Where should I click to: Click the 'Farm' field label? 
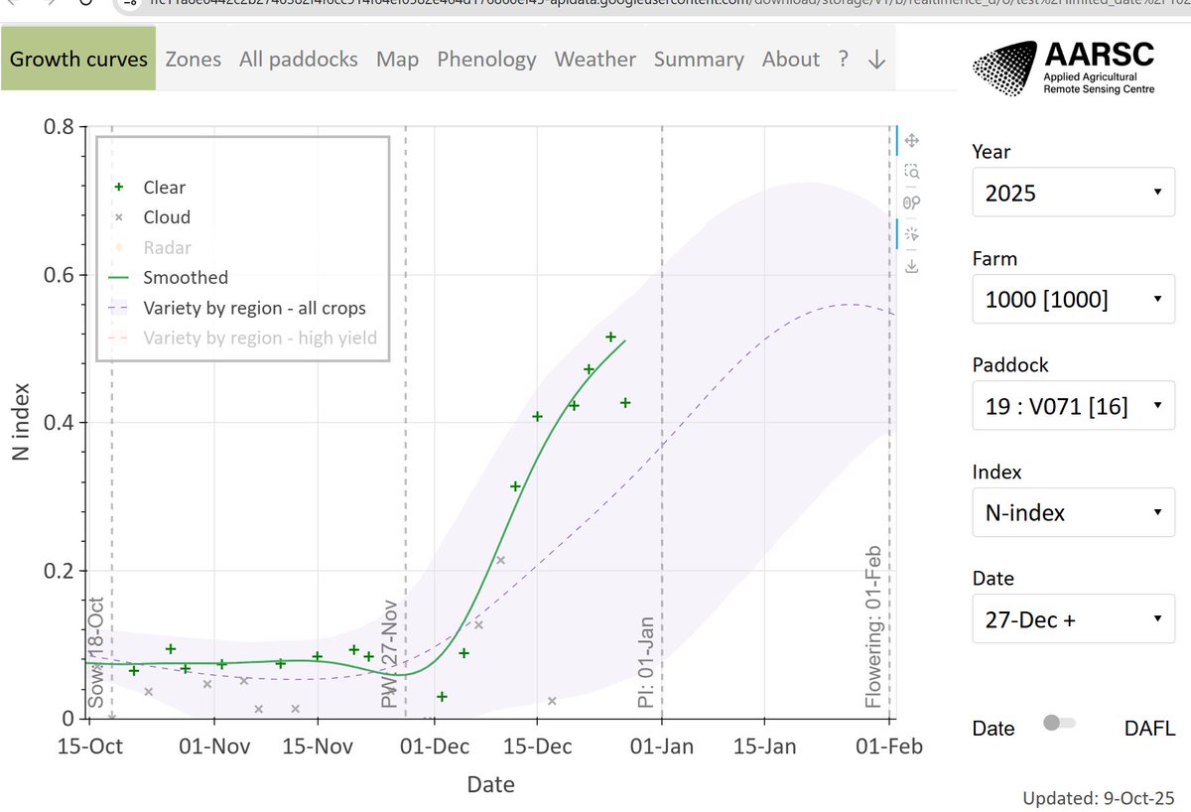point(994,258)
